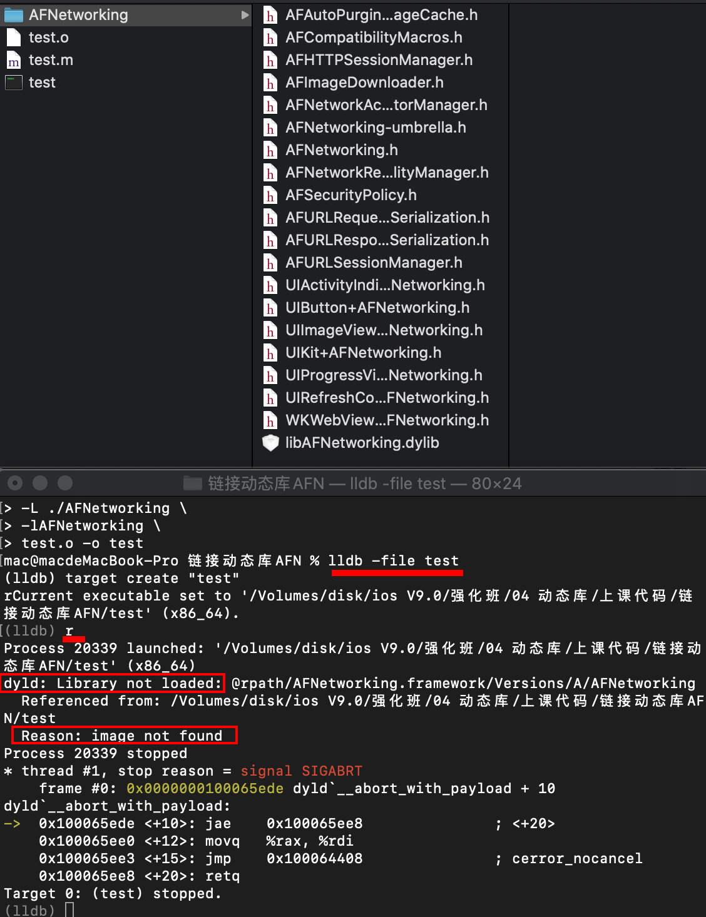This screenshot has height=917, width=706.
Task: Select AFAutoPurgin...ageCache.h header icon
Action: 270,15
